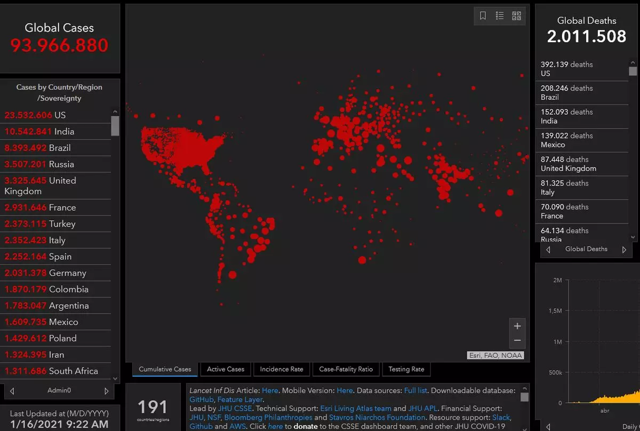
Task: Open the Incidence Rate tab
Action: coord(282,369)
